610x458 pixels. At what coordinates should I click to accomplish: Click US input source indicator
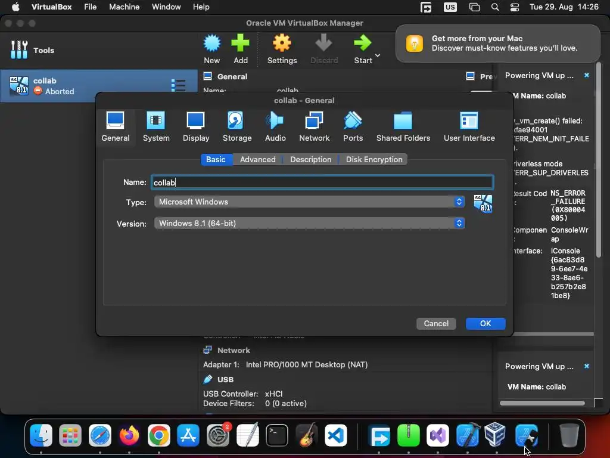[x=450, y=7]
